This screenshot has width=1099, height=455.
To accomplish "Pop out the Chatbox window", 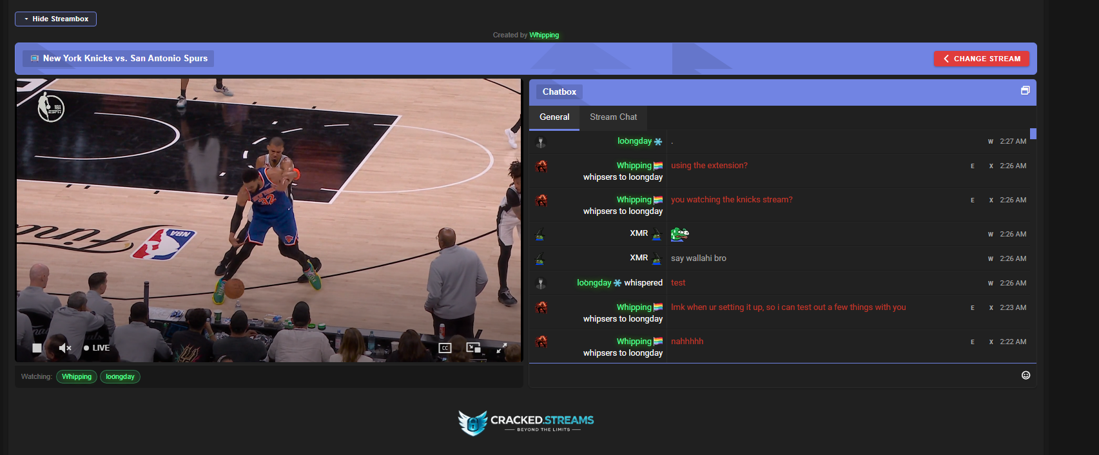I will tap(1026, 91).
